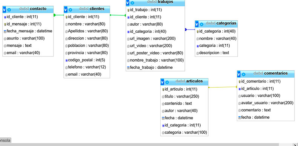The image size is (298, 146).
Task: Click the primary key icon beside id_mensaje
Action: (x=5, y=24)
